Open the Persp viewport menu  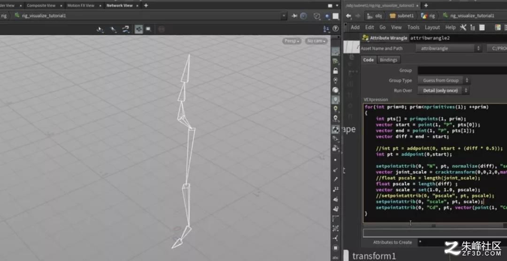[x=292, y=41]
